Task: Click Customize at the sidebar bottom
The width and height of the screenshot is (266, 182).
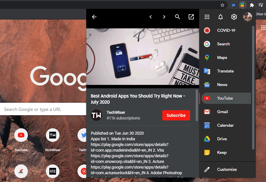Action: tap(227, 169)
